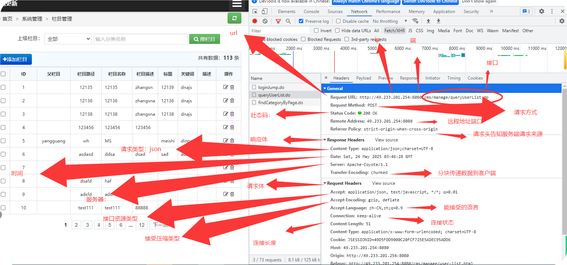
Task: Activate the DevTools inspect element icon
Action: tap(255, 12)
